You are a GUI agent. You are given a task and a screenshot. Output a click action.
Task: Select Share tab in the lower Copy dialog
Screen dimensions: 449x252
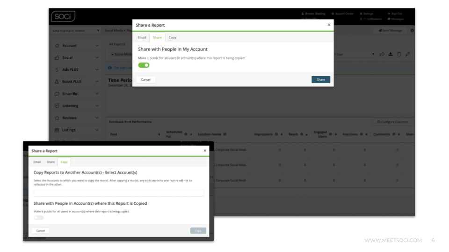(x=51, y=162)
